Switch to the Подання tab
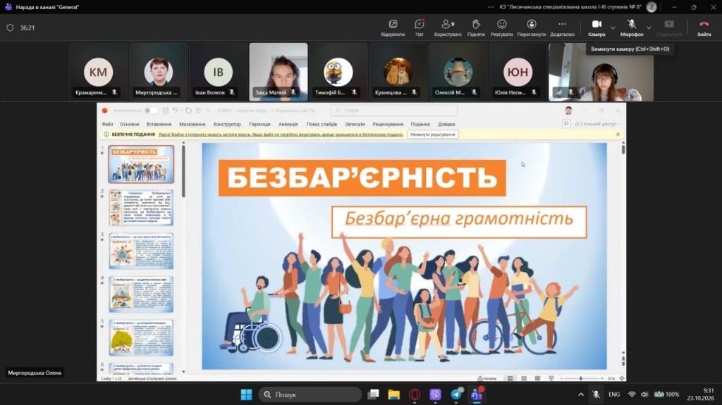722x405 pixels. pos(420,124)
